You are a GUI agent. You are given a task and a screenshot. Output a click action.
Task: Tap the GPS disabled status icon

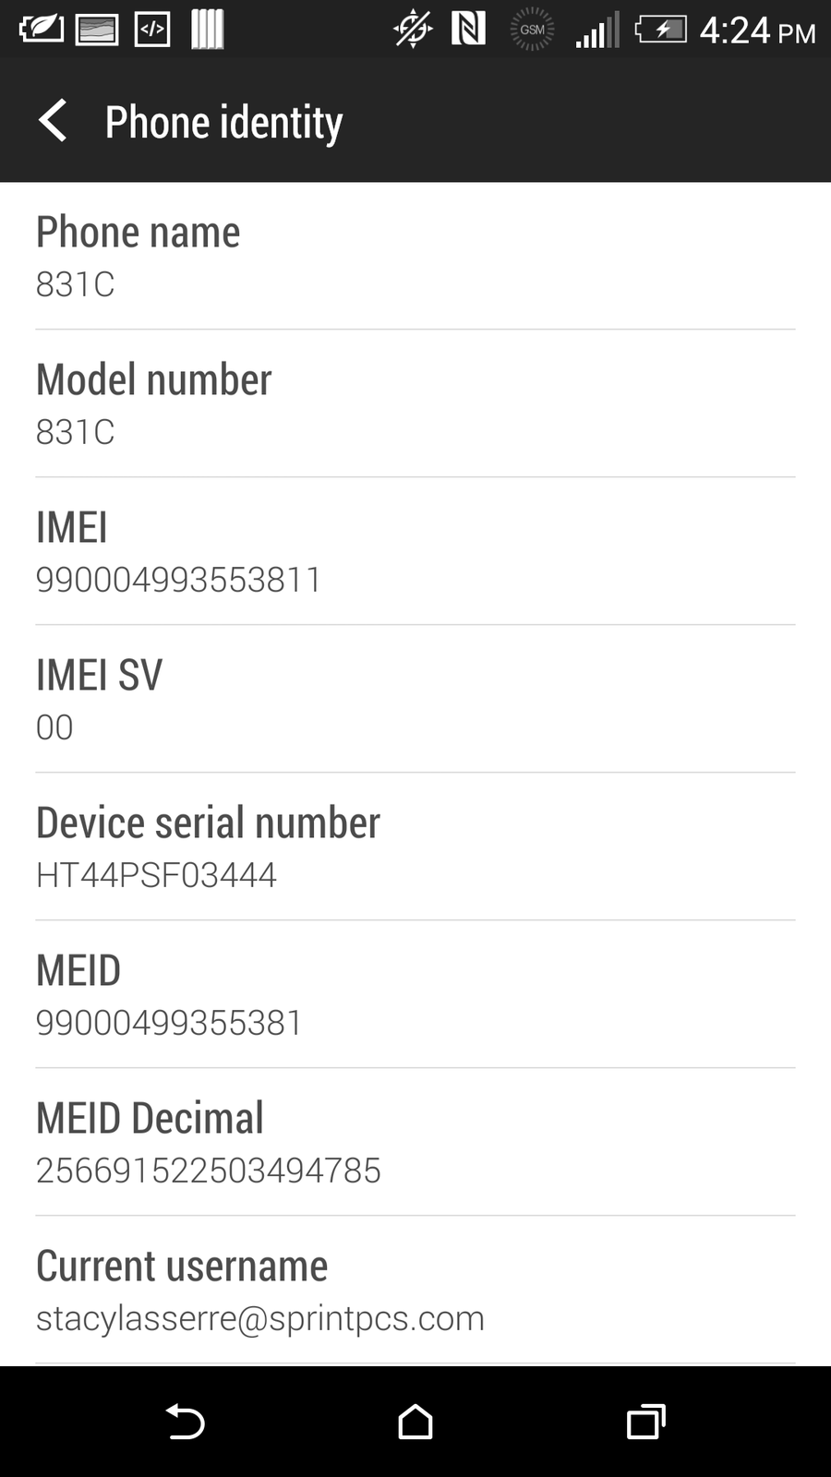coord(413,30)
